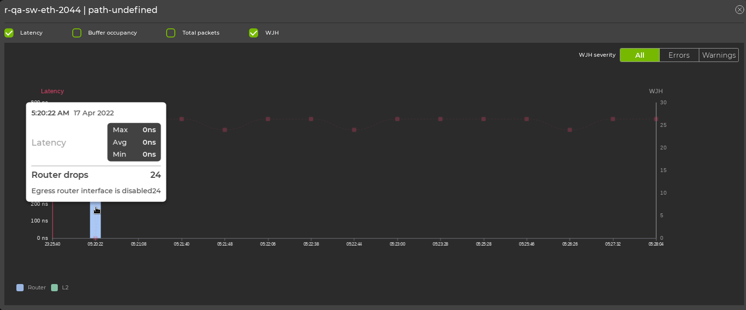The image size is (746, 310).
Task: Enable the Total packets checkbox
Action: [170, 33]
